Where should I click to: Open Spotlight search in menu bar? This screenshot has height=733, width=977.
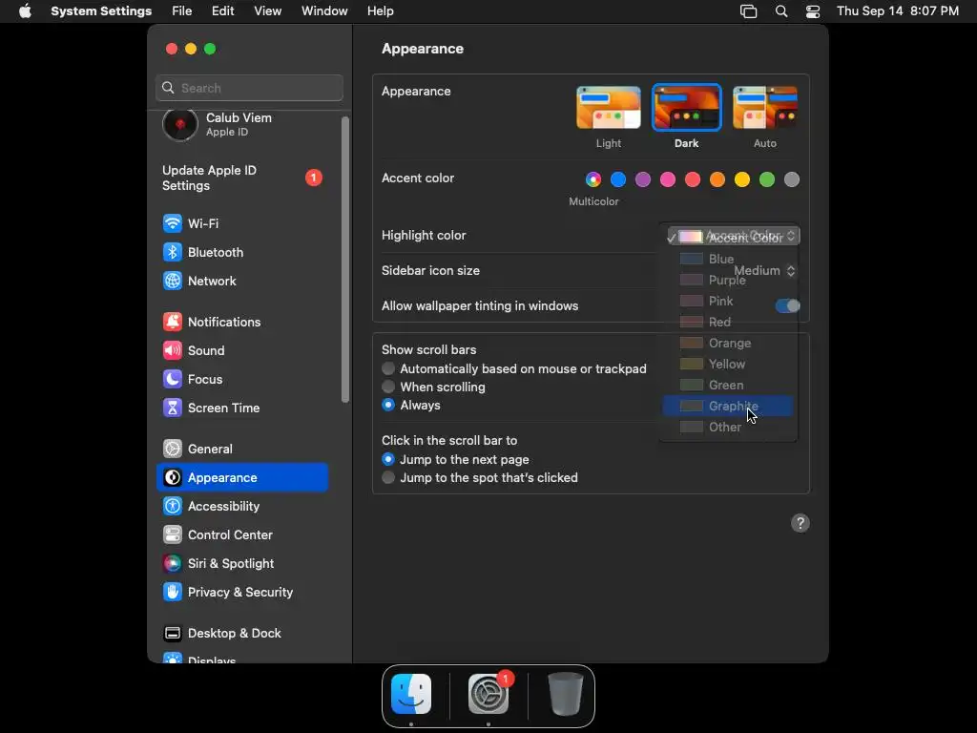[780, 11]
